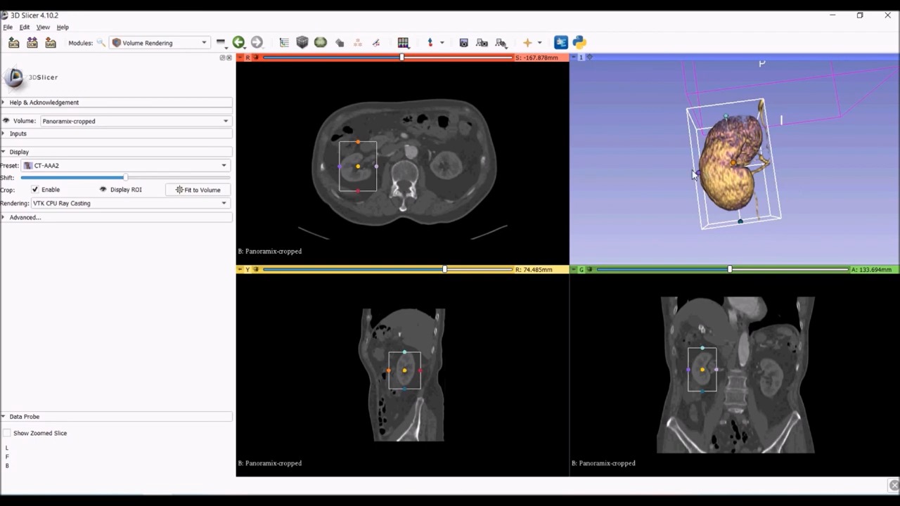Toggle the Display ROI eye icon
Screen dimensions: 900x506
coord(103,190)
